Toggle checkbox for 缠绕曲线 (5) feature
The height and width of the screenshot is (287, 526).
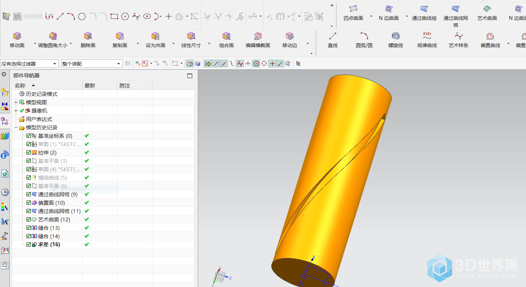(x=29, y=178)
